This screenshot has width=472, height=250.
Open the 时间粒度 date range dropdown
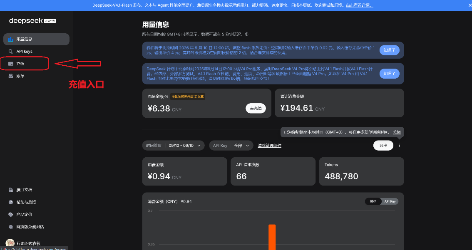174,146
